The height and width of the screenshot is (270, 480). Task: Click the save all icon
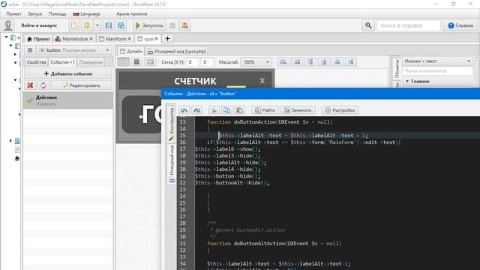coord(121,25)
